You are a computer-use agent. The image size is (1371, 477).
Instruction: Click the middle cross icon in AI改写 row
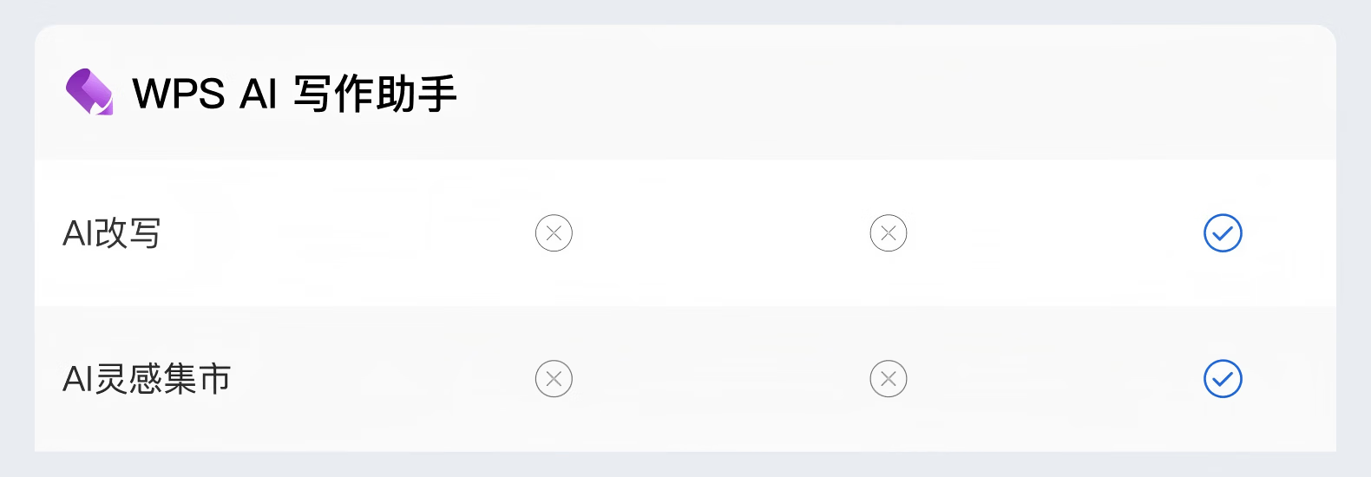888,233
